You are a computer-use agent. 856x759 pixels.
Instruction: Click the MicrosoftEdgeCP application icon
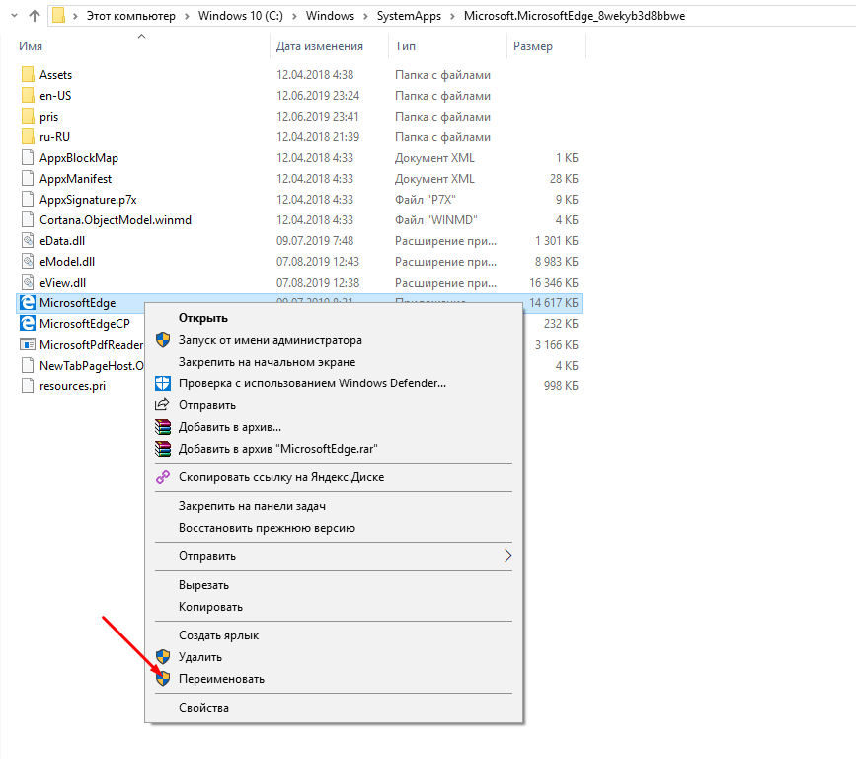coord(28,323)
